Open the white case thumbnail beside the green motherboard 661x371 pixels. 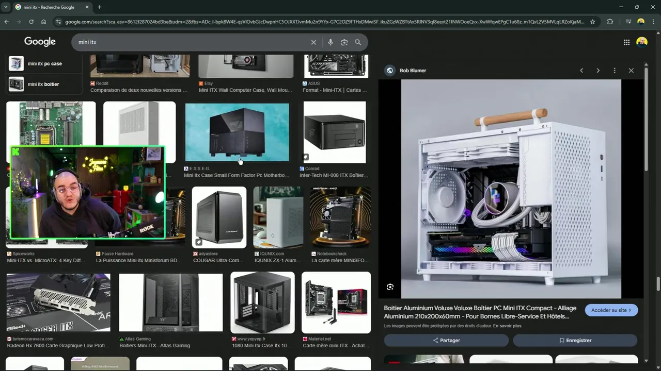[x=139, y=132]
